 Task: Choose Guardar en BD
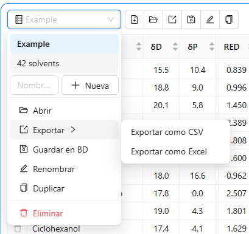coord(64,150)
